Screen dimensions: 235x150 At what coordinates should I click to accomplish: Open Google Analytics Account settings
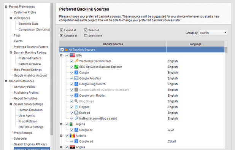pyautogui.click(x=30, y=75)
